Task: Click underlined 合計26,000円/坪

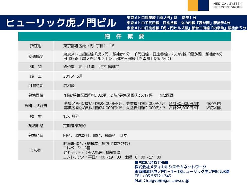Action: (x=184, y=108)
